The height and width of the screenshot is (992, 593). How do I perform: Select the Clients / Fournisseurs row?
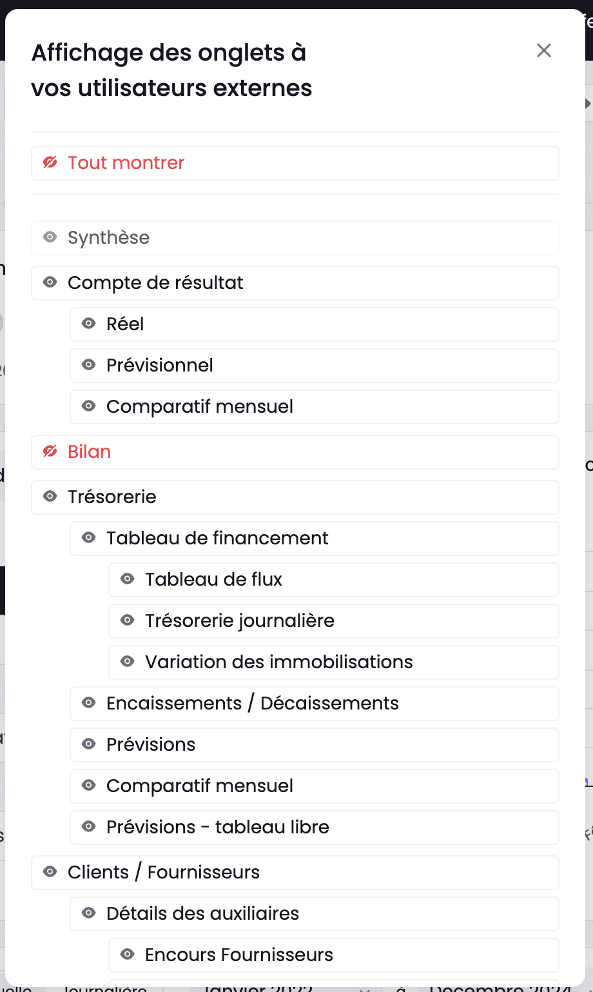pos(295,873)
